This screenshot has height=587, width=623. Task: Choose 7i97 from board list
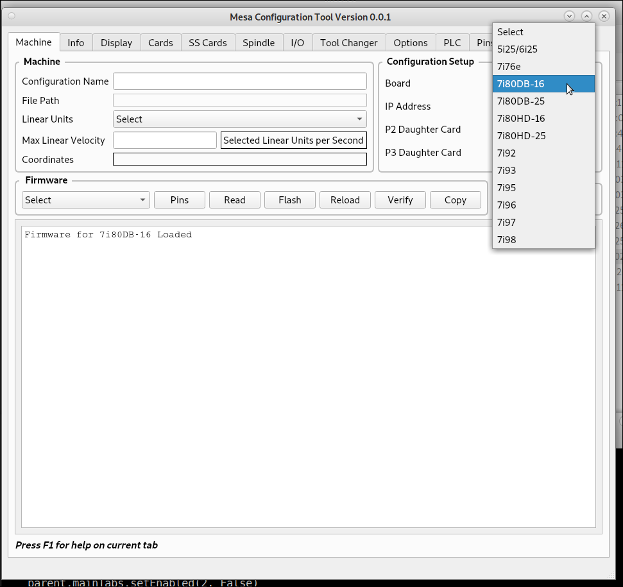click(x=543, y=223)
